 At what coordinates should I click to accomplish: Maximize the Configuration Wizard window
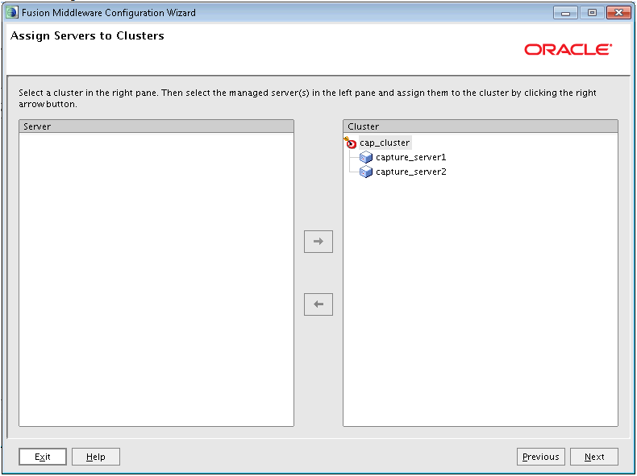pyautogui.click(x=592, y=13)
